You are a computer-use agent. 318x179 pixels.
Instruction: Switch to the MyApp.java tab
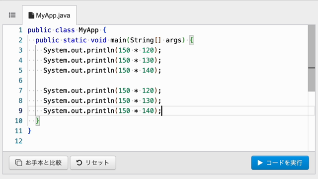49,15
